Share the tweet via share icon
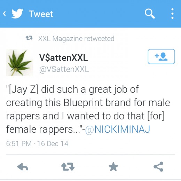The width and height of the screenshot is (181, 181). (158, 167)
